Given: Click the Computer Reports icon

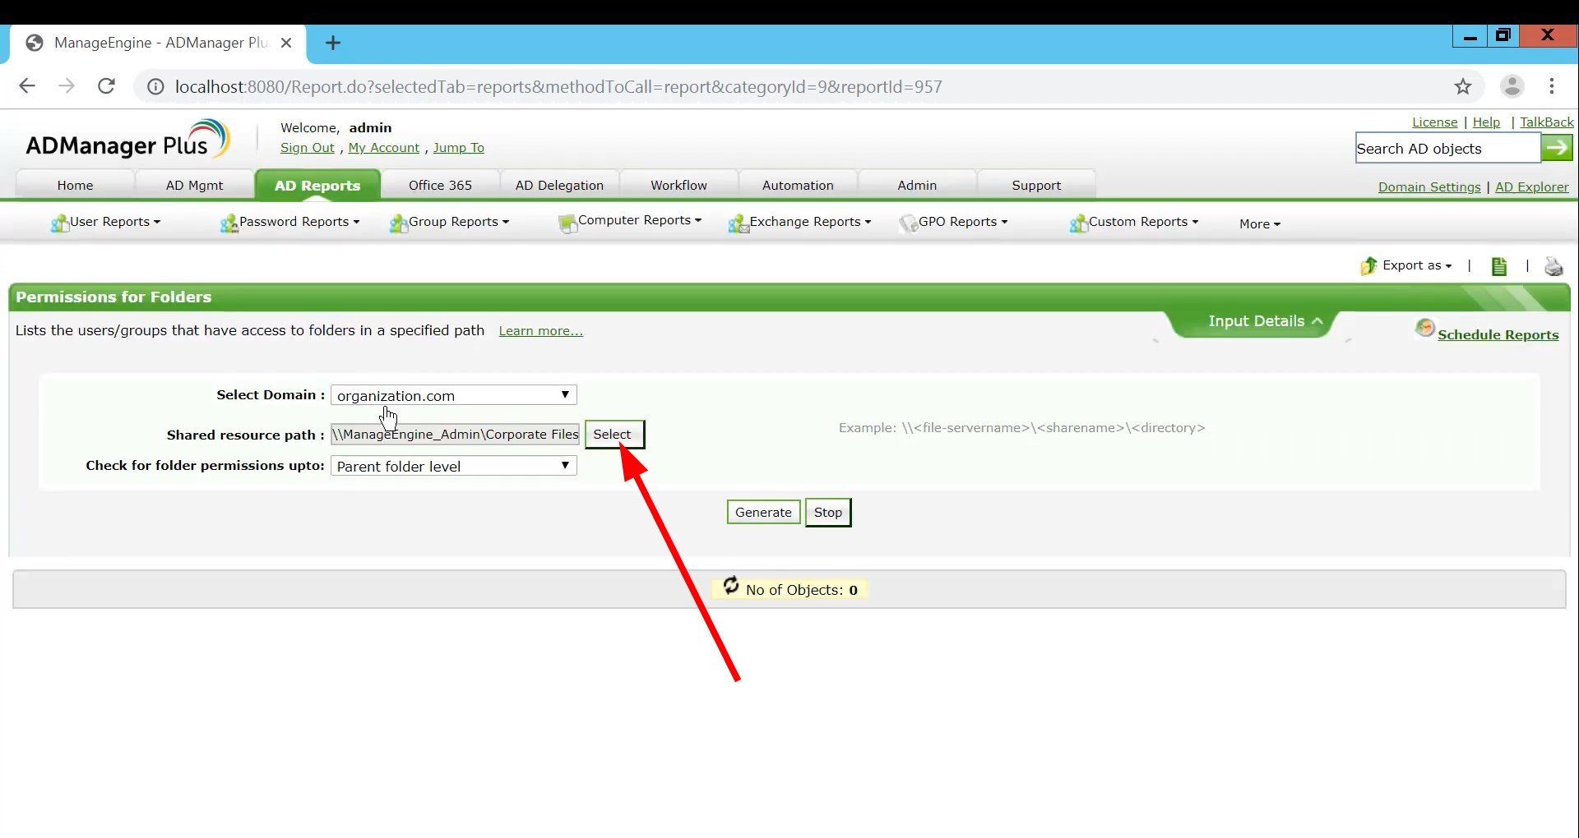Looking at the screenshot, I should (x=567, y=223).
